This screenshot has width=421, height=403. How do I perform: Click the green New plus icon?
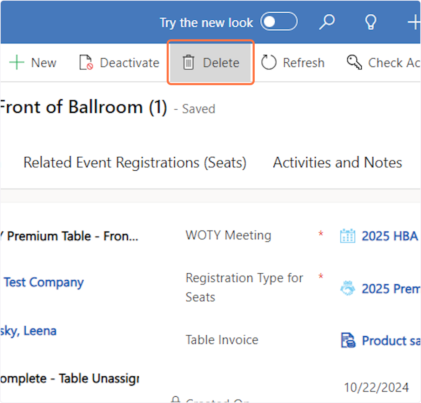16,63
